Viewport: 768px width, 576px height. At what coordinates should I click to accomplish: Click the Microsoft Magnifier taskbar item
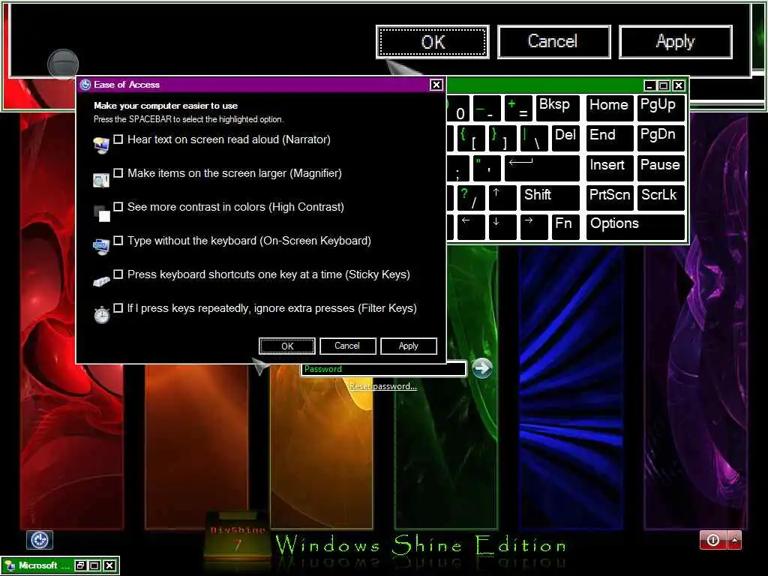(37, 565)
